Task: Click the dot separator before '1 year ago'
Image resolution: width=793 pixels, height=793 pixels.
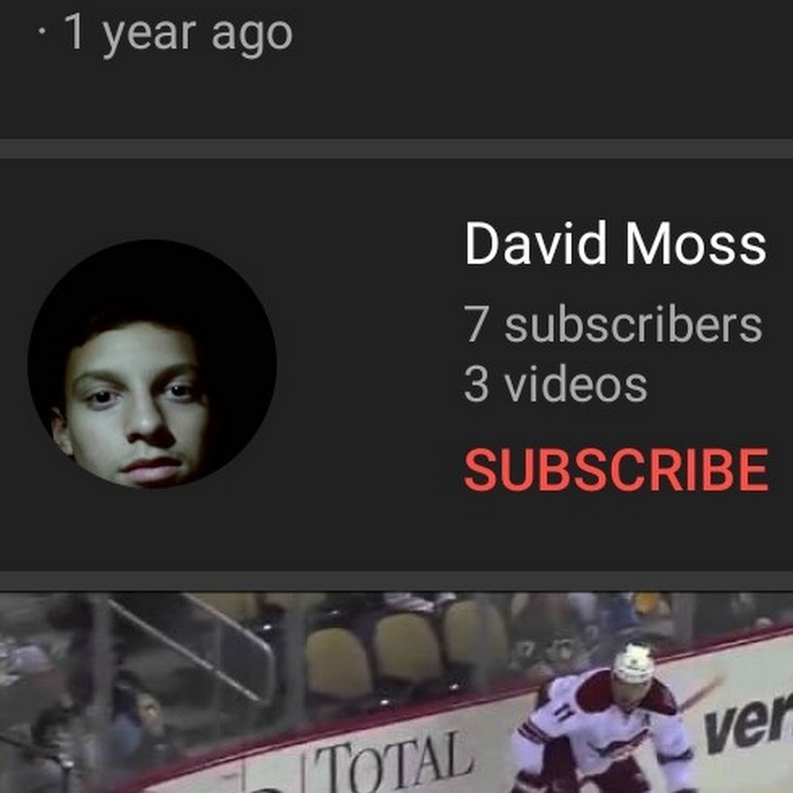Action: click(42, 31)
